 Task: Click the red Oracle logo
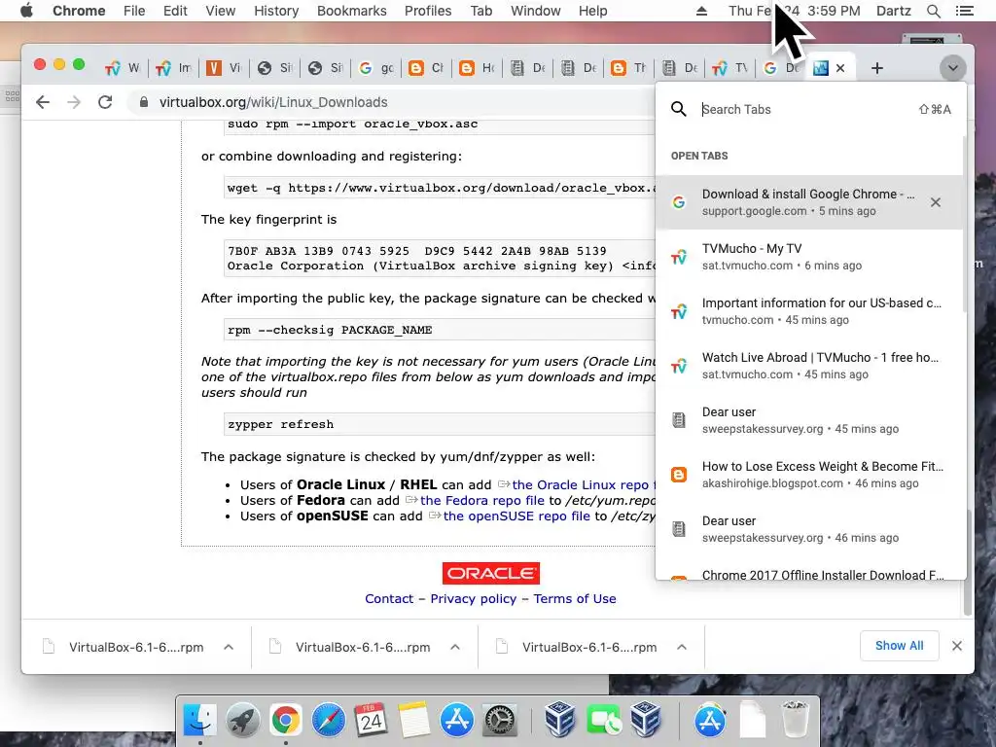(x=491, y=574)
